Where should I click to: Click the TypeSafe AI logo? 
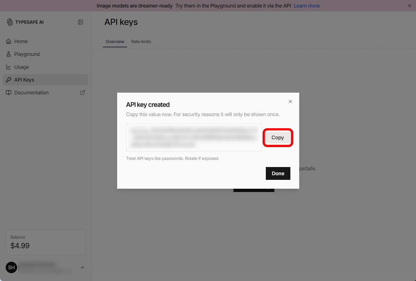tap(25, 22)
